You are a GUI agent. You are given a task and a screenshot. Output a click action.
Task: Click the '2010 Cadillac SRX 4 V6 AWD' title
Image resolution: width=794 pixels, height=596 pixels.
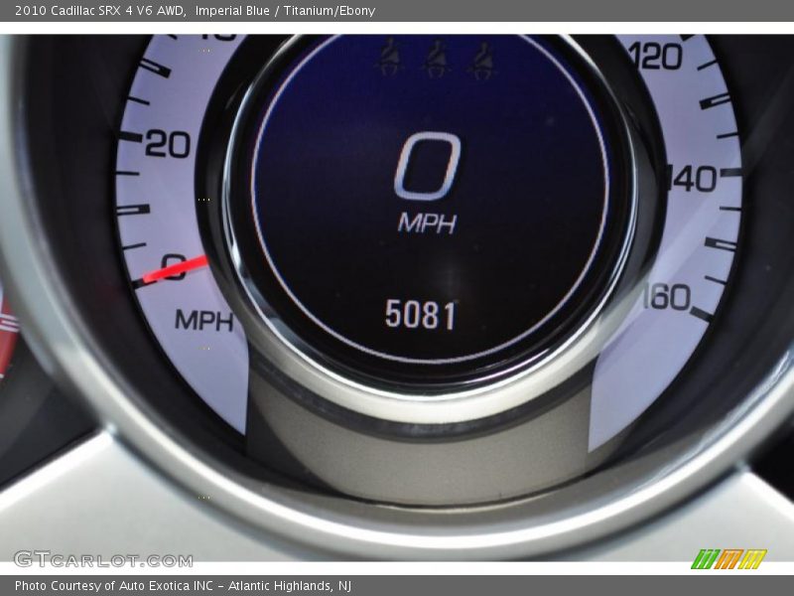pyautogui.click(x=100, y=11)
